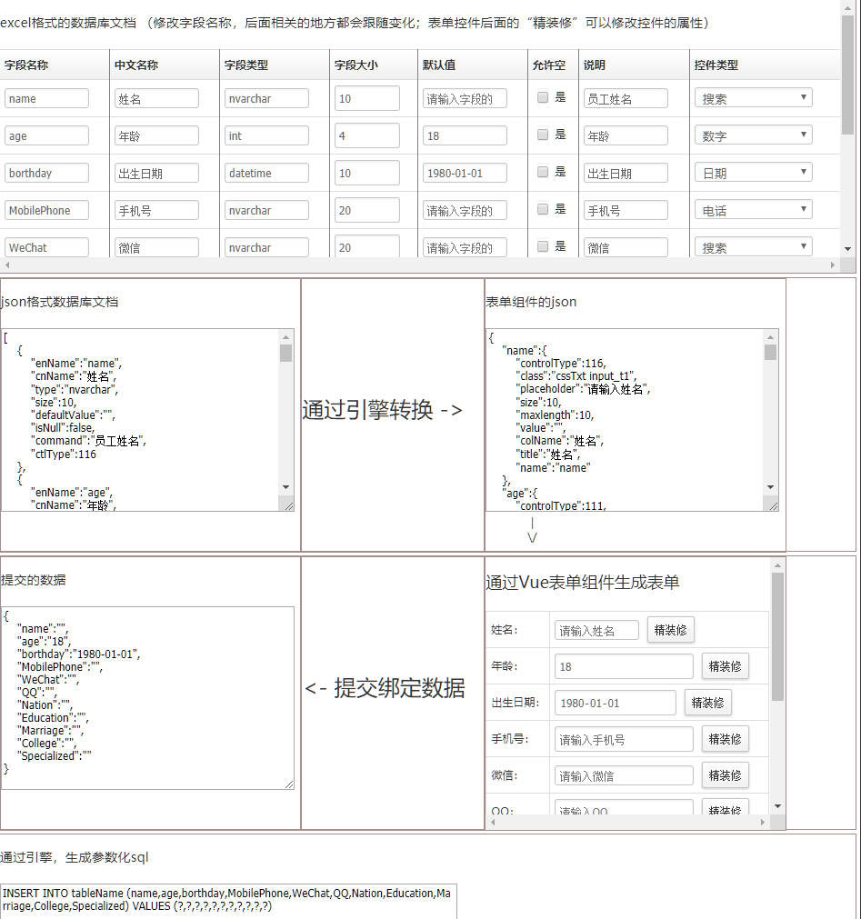Toggle allow-null checkbox in age row
861x919 pixels.
tap(543, 135)
